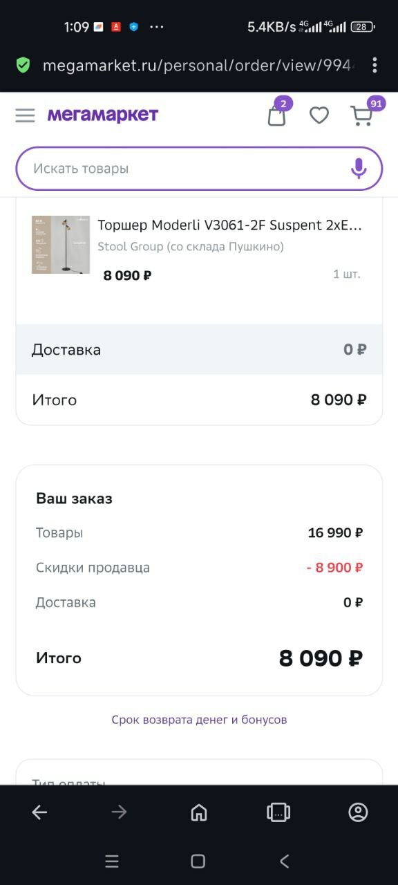
Task: Tap the мегамаркет logo
Action: [102, 115]
